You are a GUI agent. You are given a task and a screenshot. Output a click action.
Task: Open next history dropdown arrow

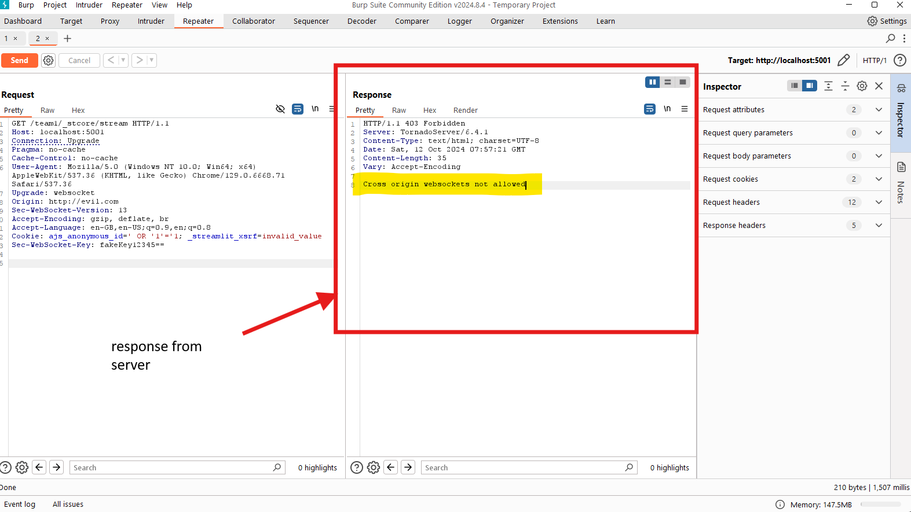pyautogui.click(x=152, y=60)
